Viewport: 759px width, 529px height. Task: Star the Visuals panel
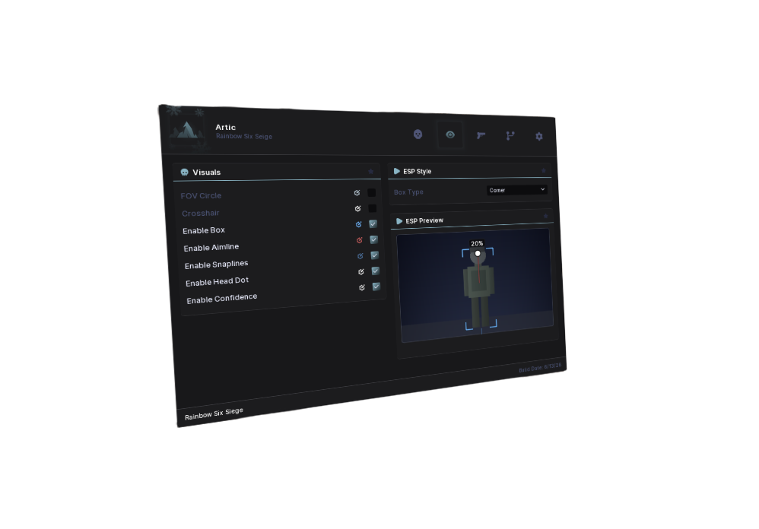click(371, 171)
